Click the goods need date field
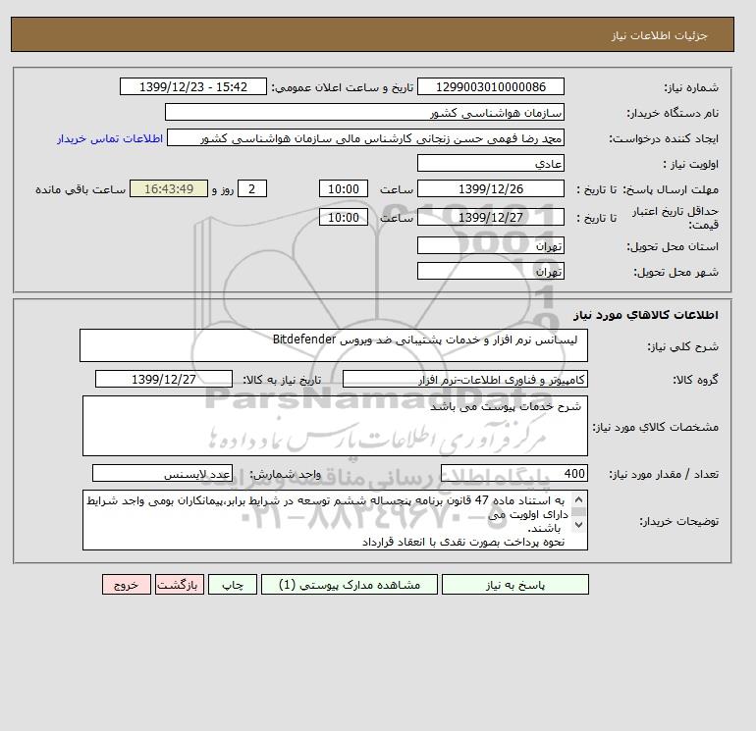756x731 pixels. coord(164,379)
